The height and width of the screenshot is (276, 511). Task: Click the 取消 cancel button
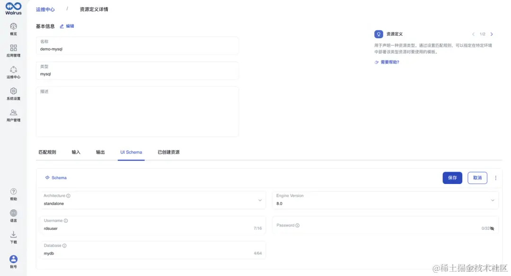click(x=477, y=178)
